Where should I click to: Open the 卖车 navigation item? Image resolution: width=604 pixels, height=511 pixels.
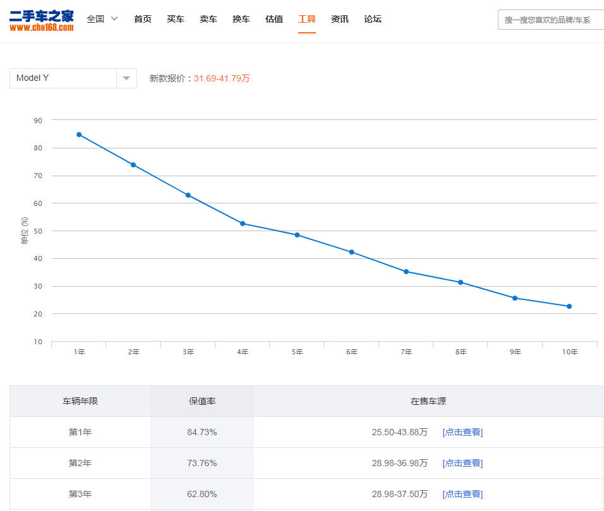coord(208,19)
